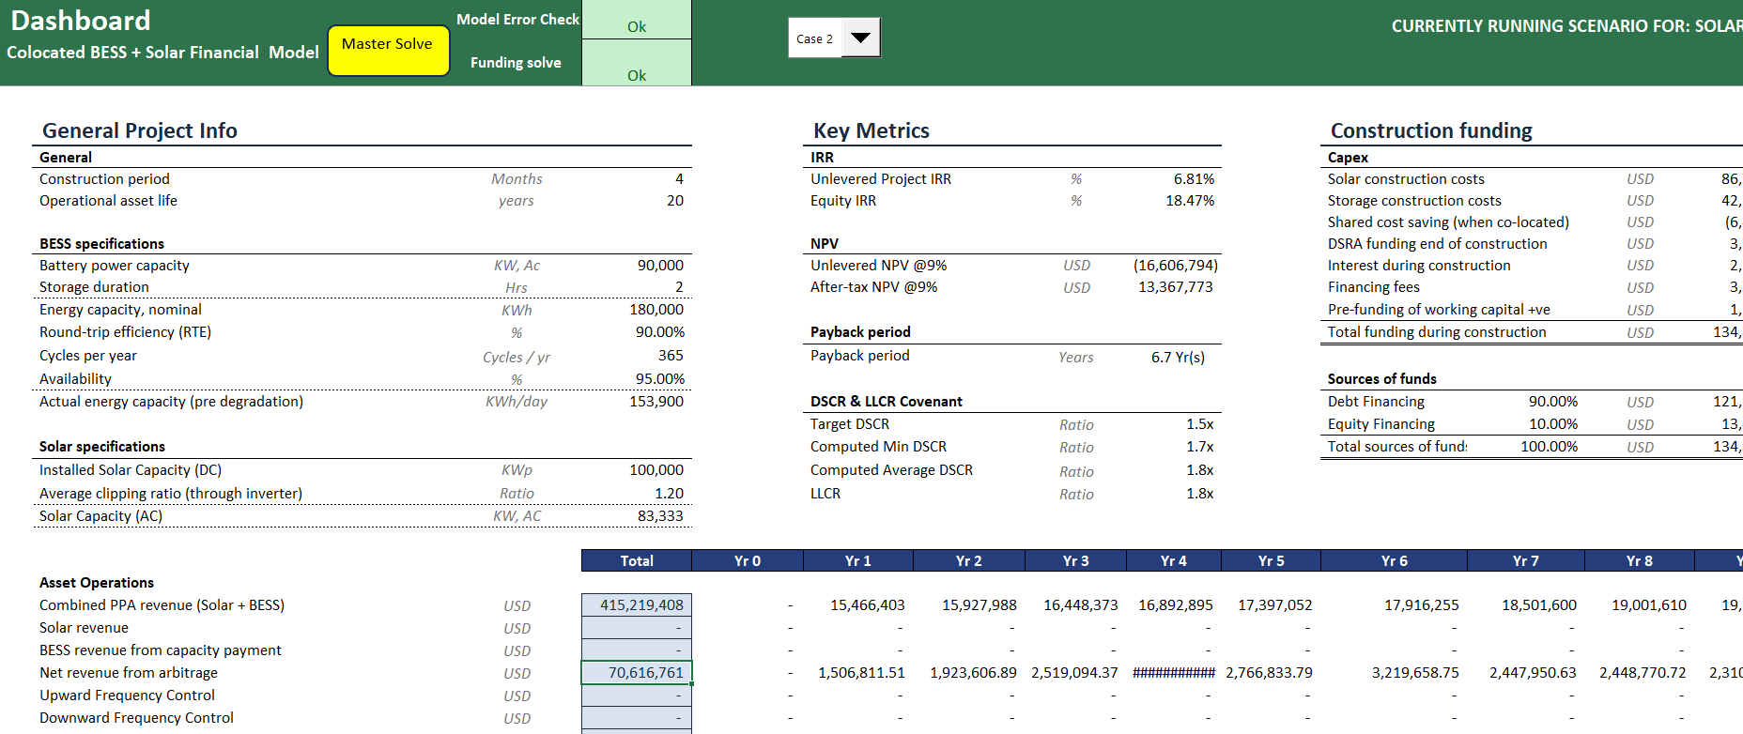Select the Target DSCR ratio value

point(1198,424)
